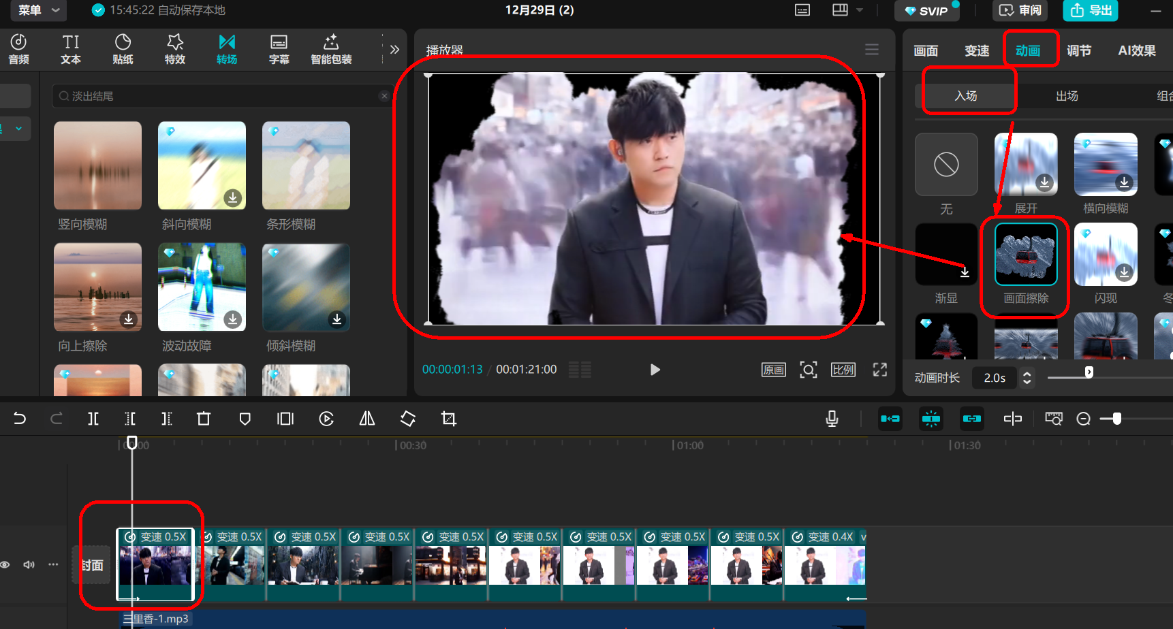
Task: Trim the clip right of the playhead
Action: (167, 419)
